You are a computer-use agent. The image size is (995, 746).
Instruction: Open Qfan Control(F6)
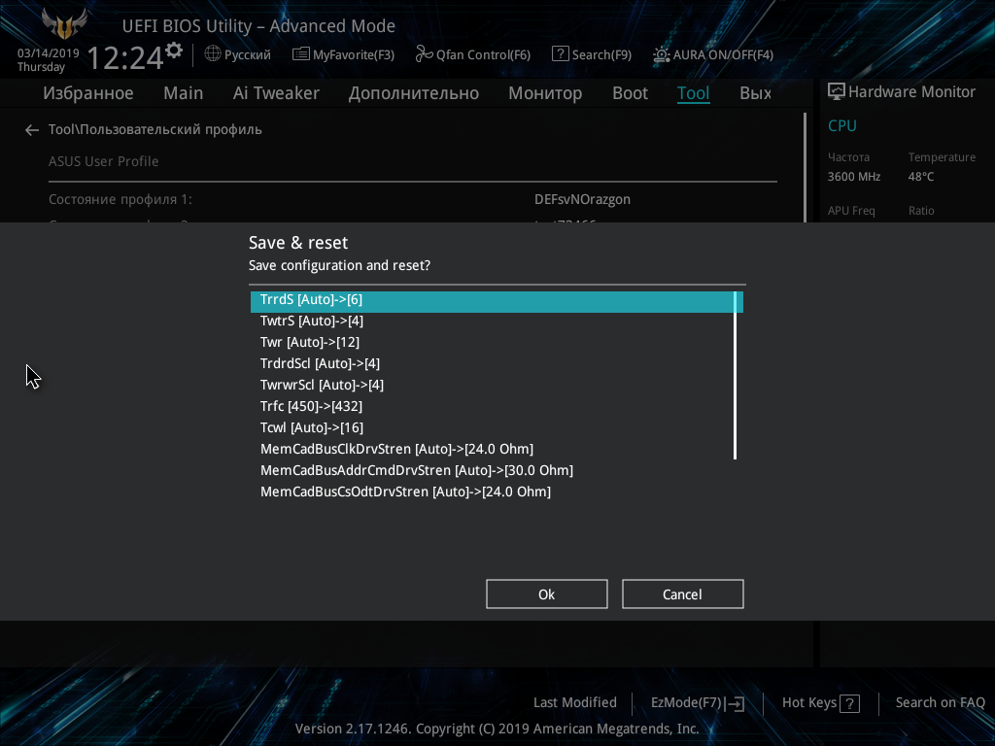click(473, 54)
